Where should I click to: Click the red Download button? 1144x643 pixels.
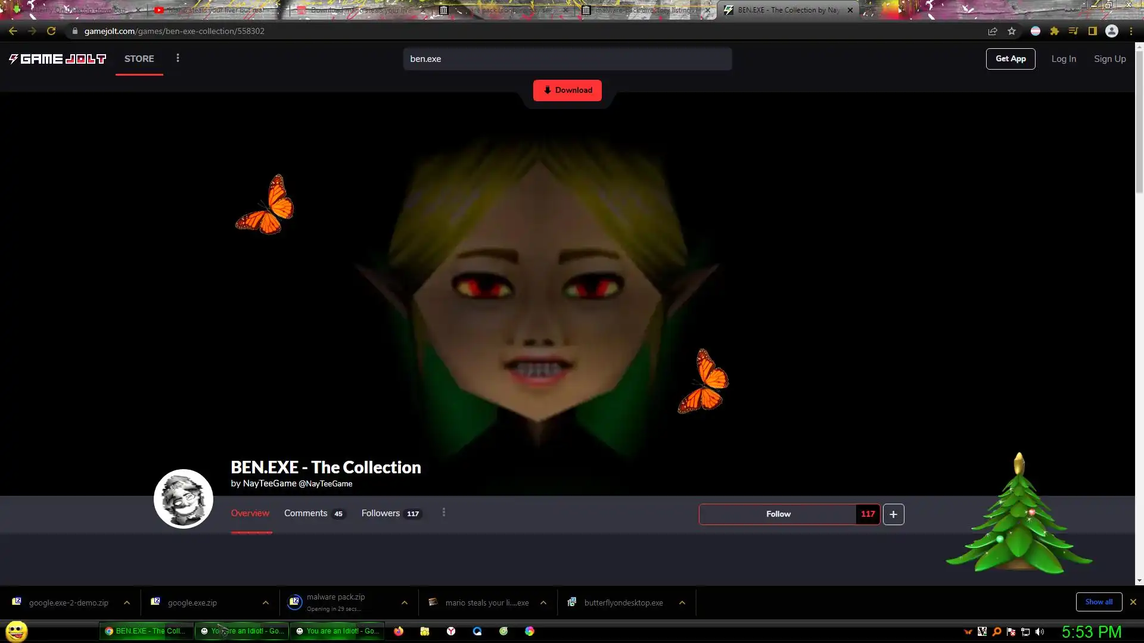point(567,90)
